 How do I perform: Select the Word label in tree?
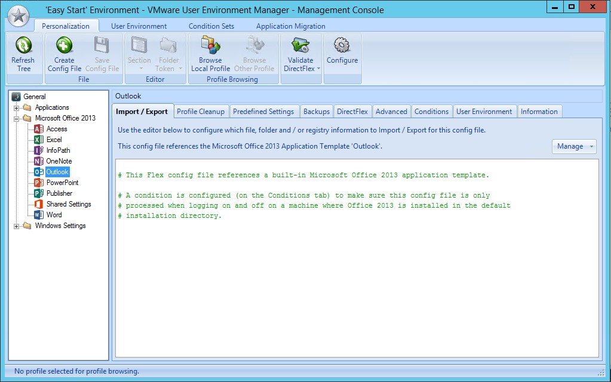54,215
